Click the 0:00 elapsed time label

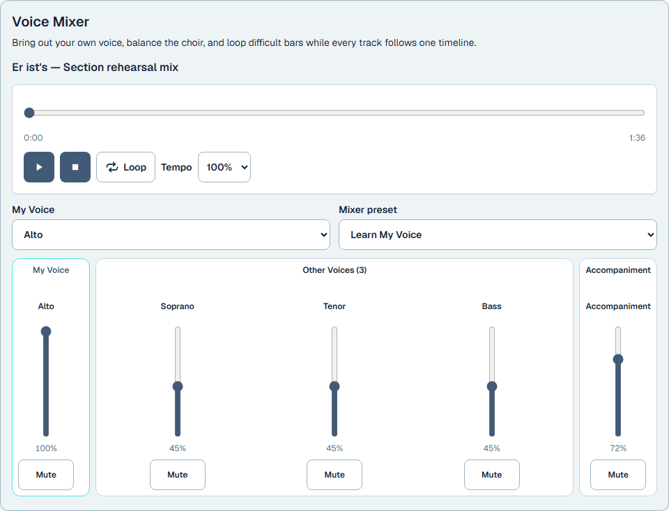tap(33, 138)
